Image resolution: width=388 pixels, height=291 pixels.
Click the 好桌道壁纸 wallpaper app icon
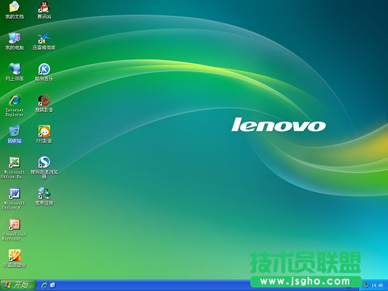pos(15,255)
